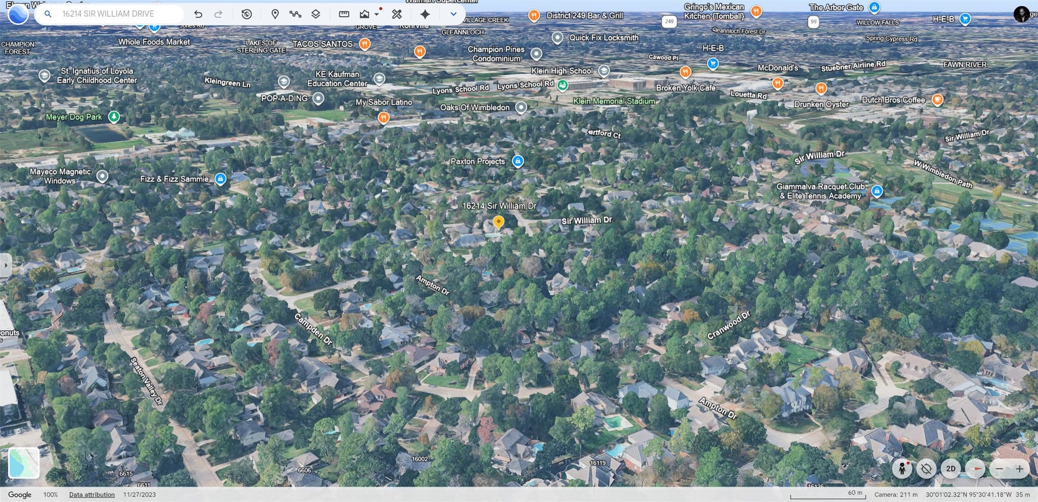Open the Google Earth home logo
The image size is (1038, 502).
[x=18, y=14]
